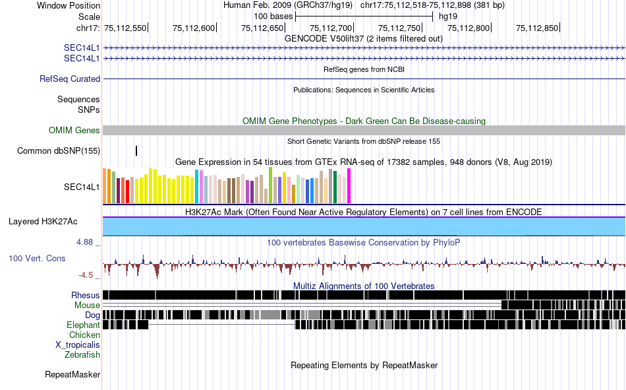The width and height of the screenshot is (626, 390).
Task: Click the 75,112,700 ruler position
Action: click(331, 28)
